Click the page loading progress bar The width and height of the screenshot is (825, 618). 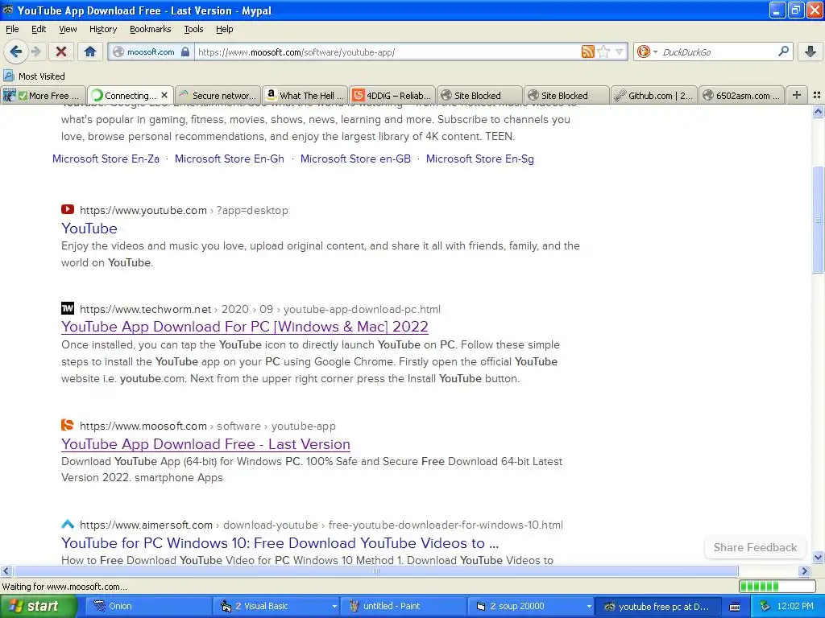[777, 587]
